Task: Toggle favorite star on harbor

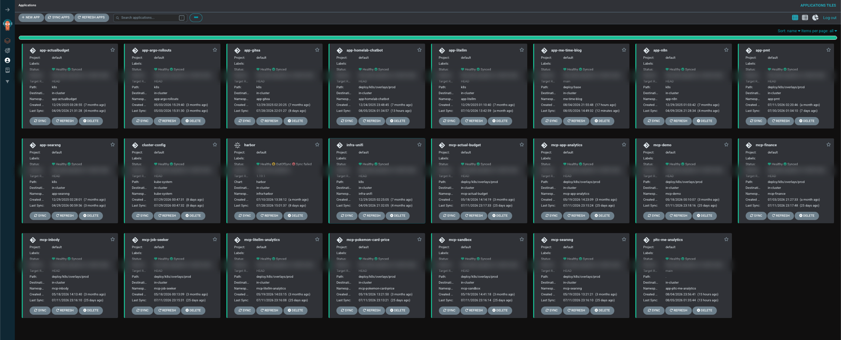Action: (x=317, y=145)
